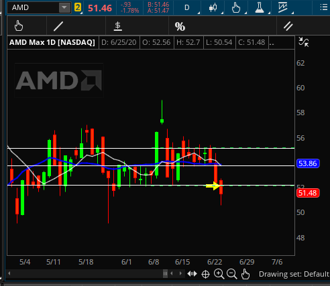Click the 62 price axis label

[x=300, y=63]
